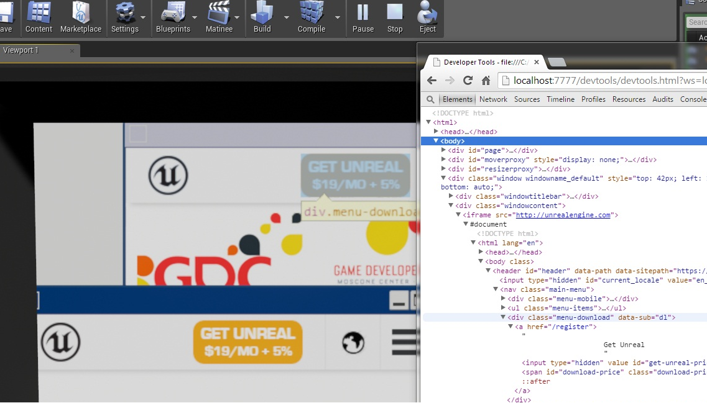Click the Compile toolbar icon
This screenshot has height=403, width=707.
[311, 17]
